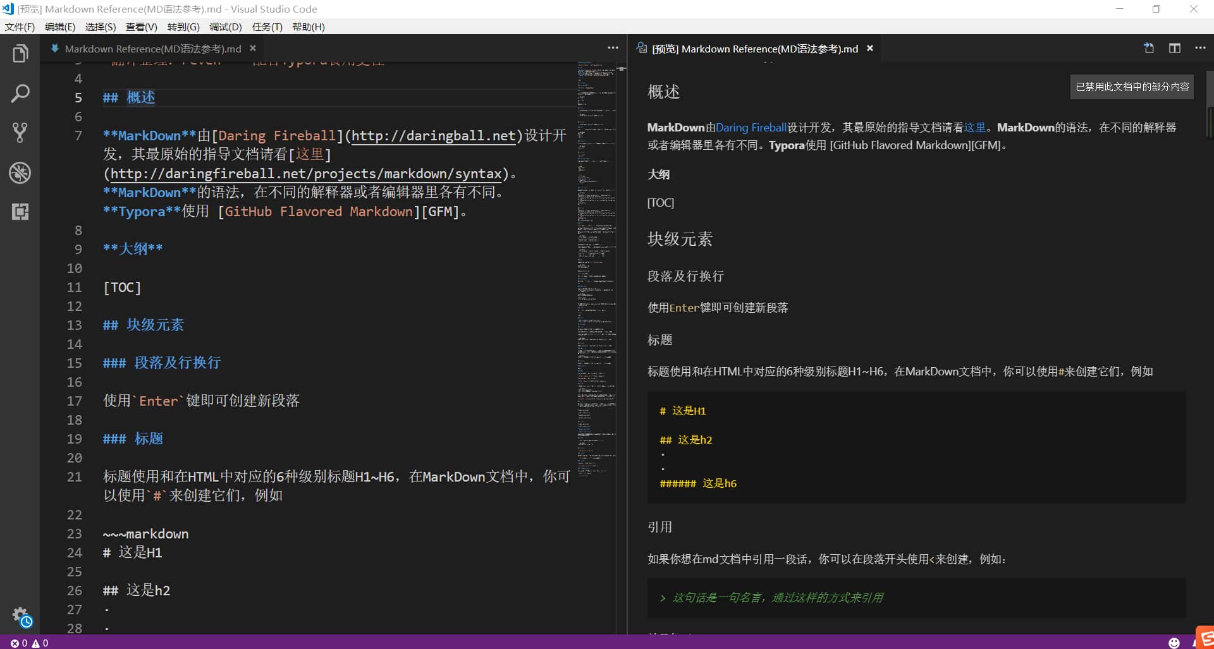Open the editor more actions ellipsis menu

click(x=612, y=47)
